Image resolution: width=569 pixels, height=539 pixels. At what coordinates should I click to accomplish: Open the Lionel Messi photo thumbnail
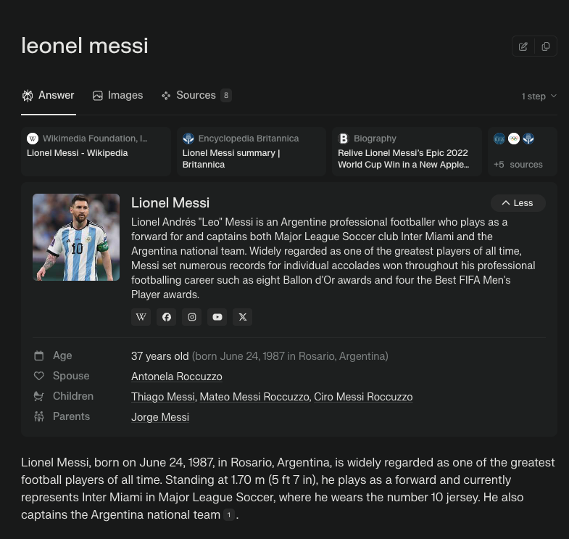click(x=76, y=237)
